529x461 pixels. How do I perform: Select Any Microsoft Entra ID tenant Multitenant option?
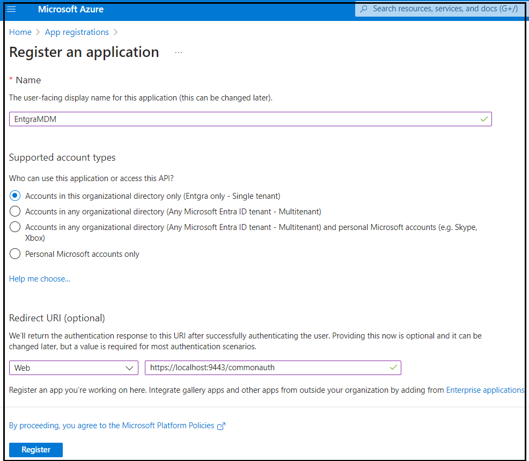[15, 211]
